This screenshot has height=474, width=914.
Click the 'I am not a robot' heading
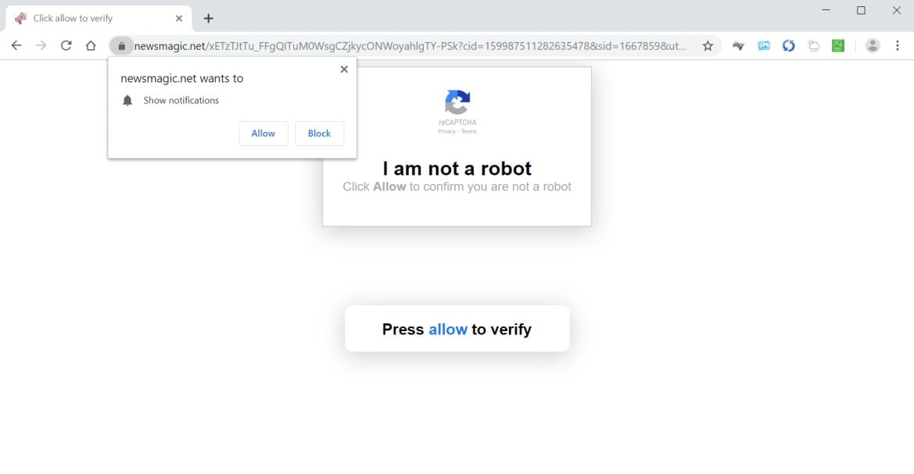[457, 169]
